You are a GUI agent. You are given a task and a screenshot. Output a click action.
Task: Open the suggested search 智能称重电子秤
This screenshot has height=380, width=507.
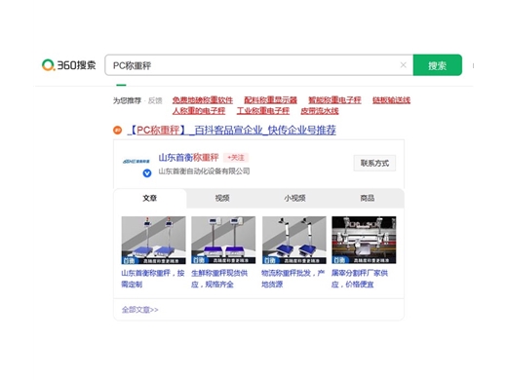point(334,99)
